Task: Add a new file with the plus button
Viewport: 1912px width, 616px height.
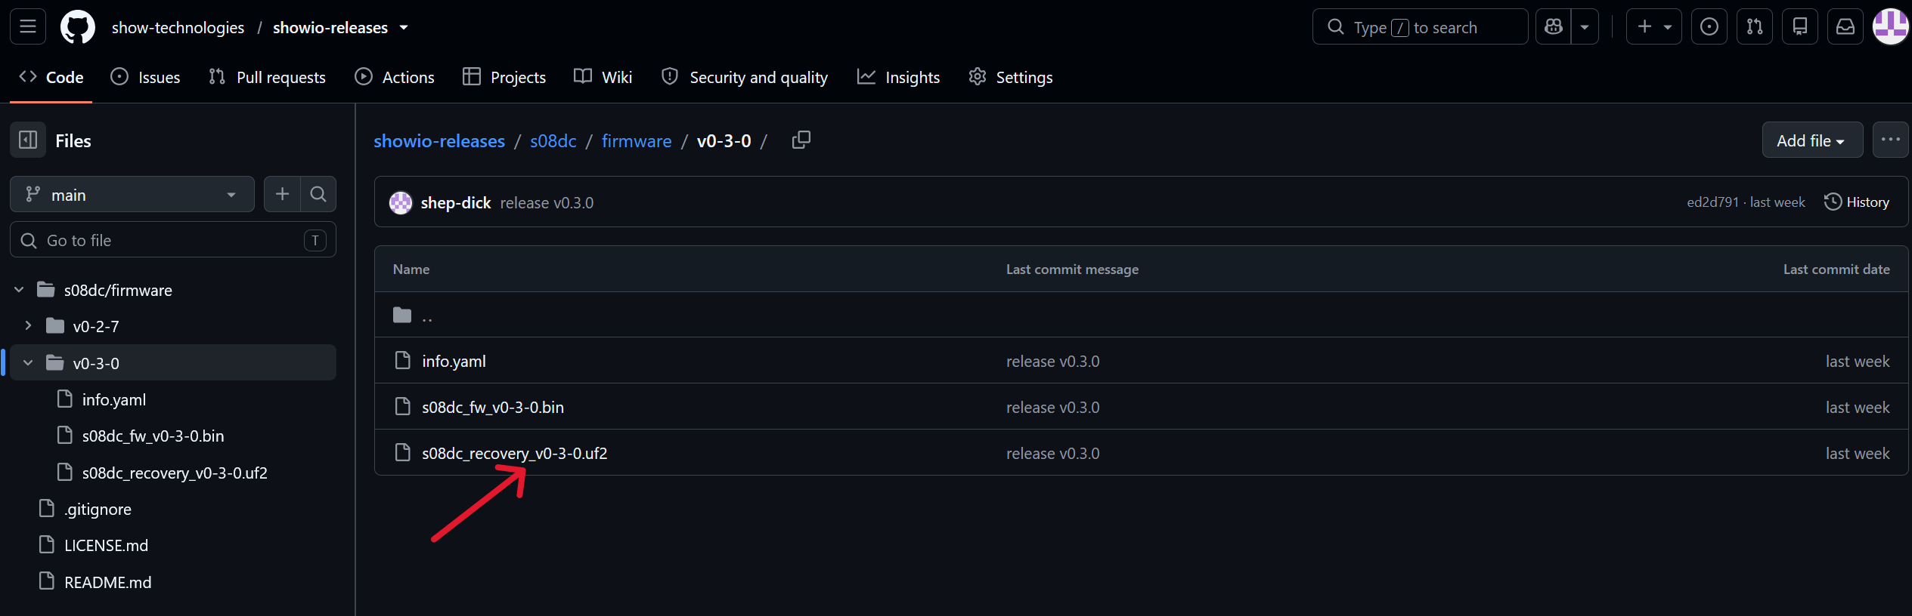Action: pyautogui.click(x=282, y=195)
